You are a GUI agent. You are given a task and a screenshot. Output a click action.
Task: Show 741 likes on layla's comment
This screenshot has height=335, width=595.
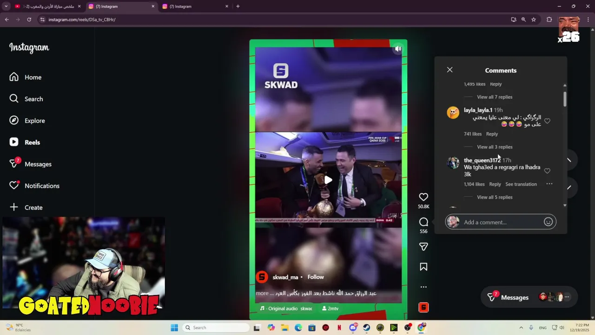click(x=473, y=134)
